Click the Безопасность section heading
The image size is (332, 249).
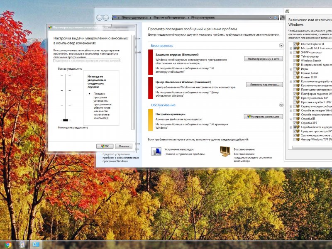162,46
